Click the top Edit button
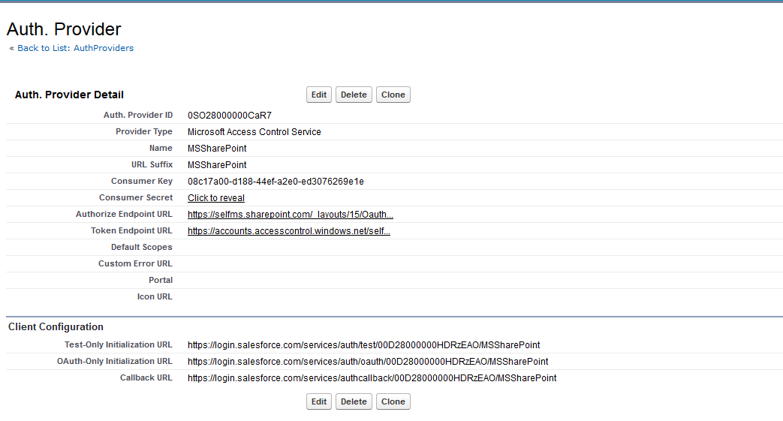This screenshot has width=783, height=421. tap(318, 95)
